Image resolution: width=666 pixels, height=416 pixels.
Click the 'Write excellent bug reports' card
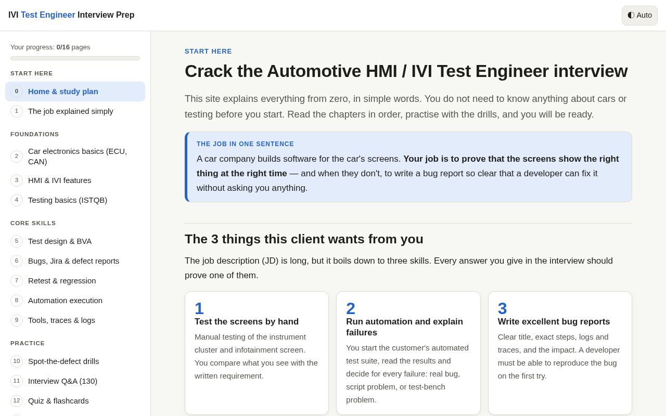pos(560,353)
